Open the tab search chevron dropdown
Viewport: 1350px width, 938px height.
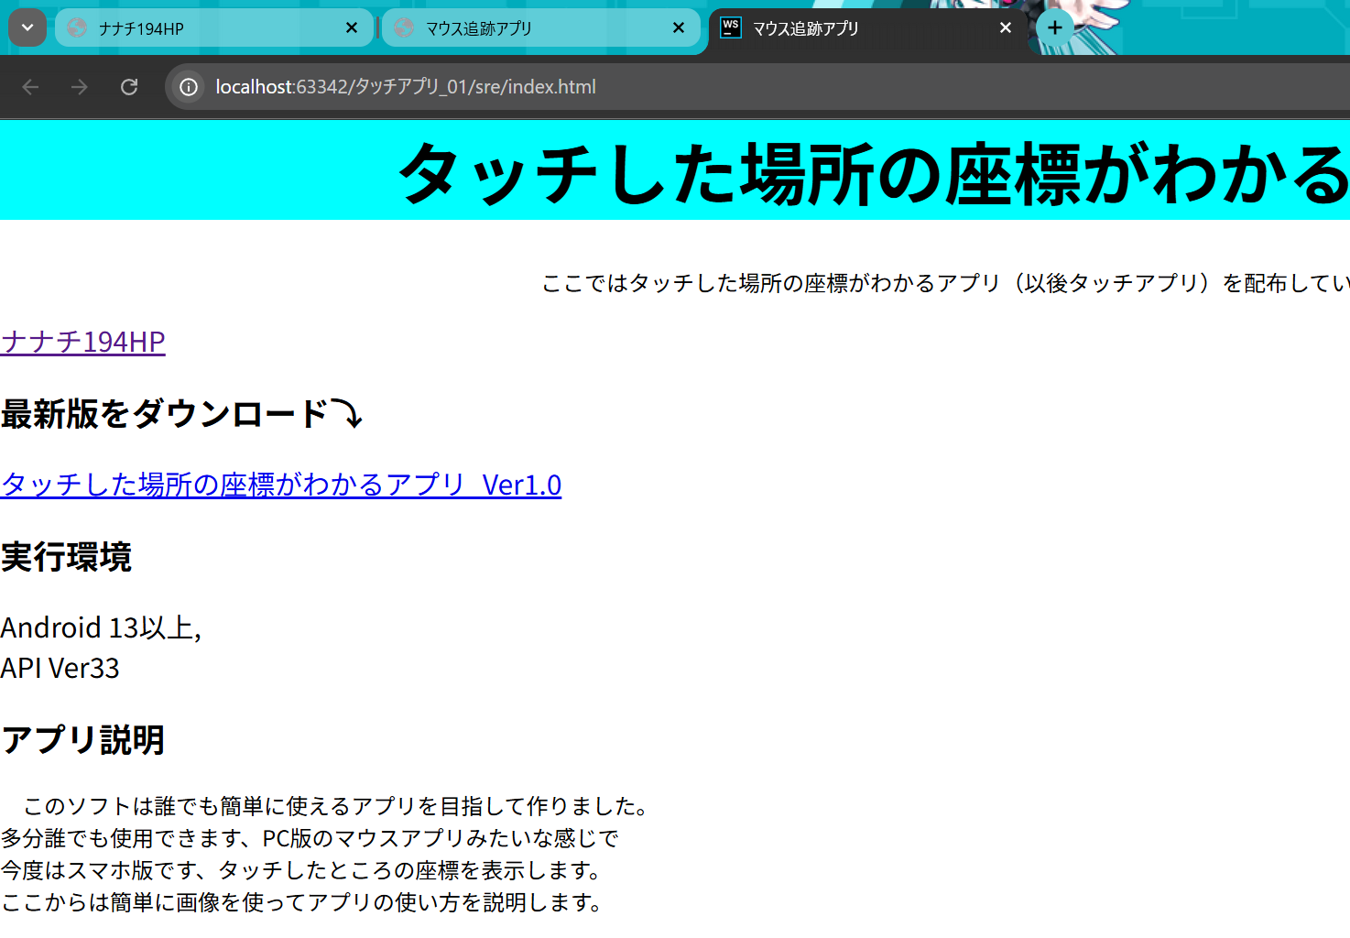coord(27,28)
